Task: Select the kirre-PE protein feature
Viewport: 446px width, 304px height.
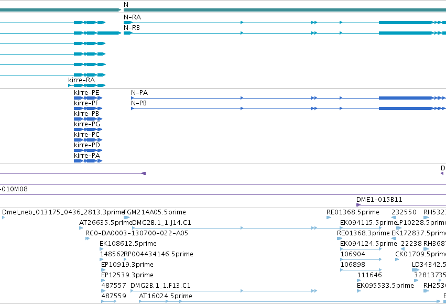Action: 88,98
